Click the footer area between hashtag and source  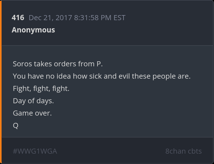tap(112, 151)
